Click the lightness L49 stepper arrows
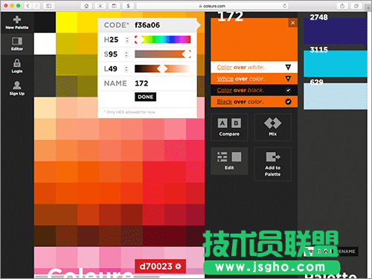This screenshot has height=279, width=372. pos(126,68)
